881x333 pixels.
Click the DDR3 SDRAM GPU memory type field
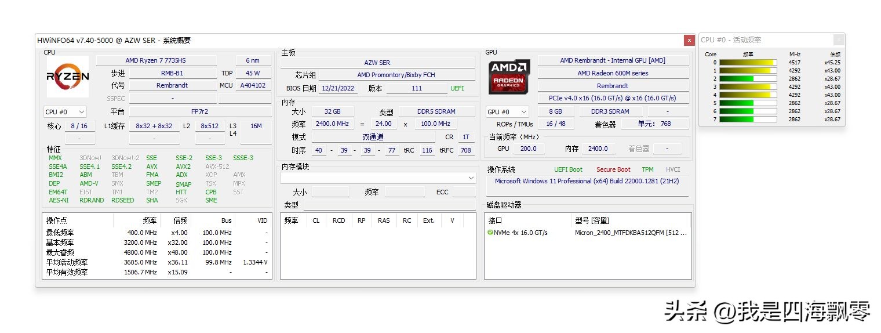click(611, 111)
